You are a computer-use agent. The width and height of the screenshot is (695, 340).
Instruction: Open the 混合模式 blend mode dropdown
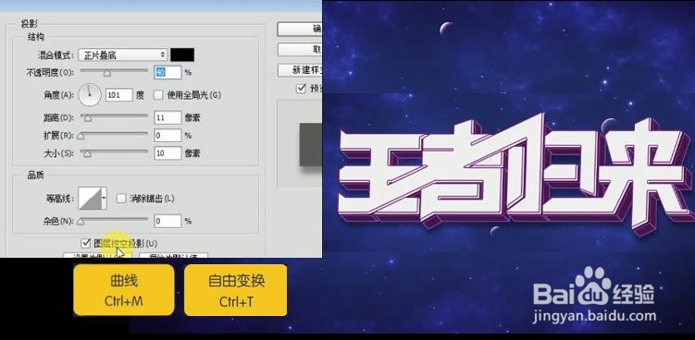(x=123, y=55)
